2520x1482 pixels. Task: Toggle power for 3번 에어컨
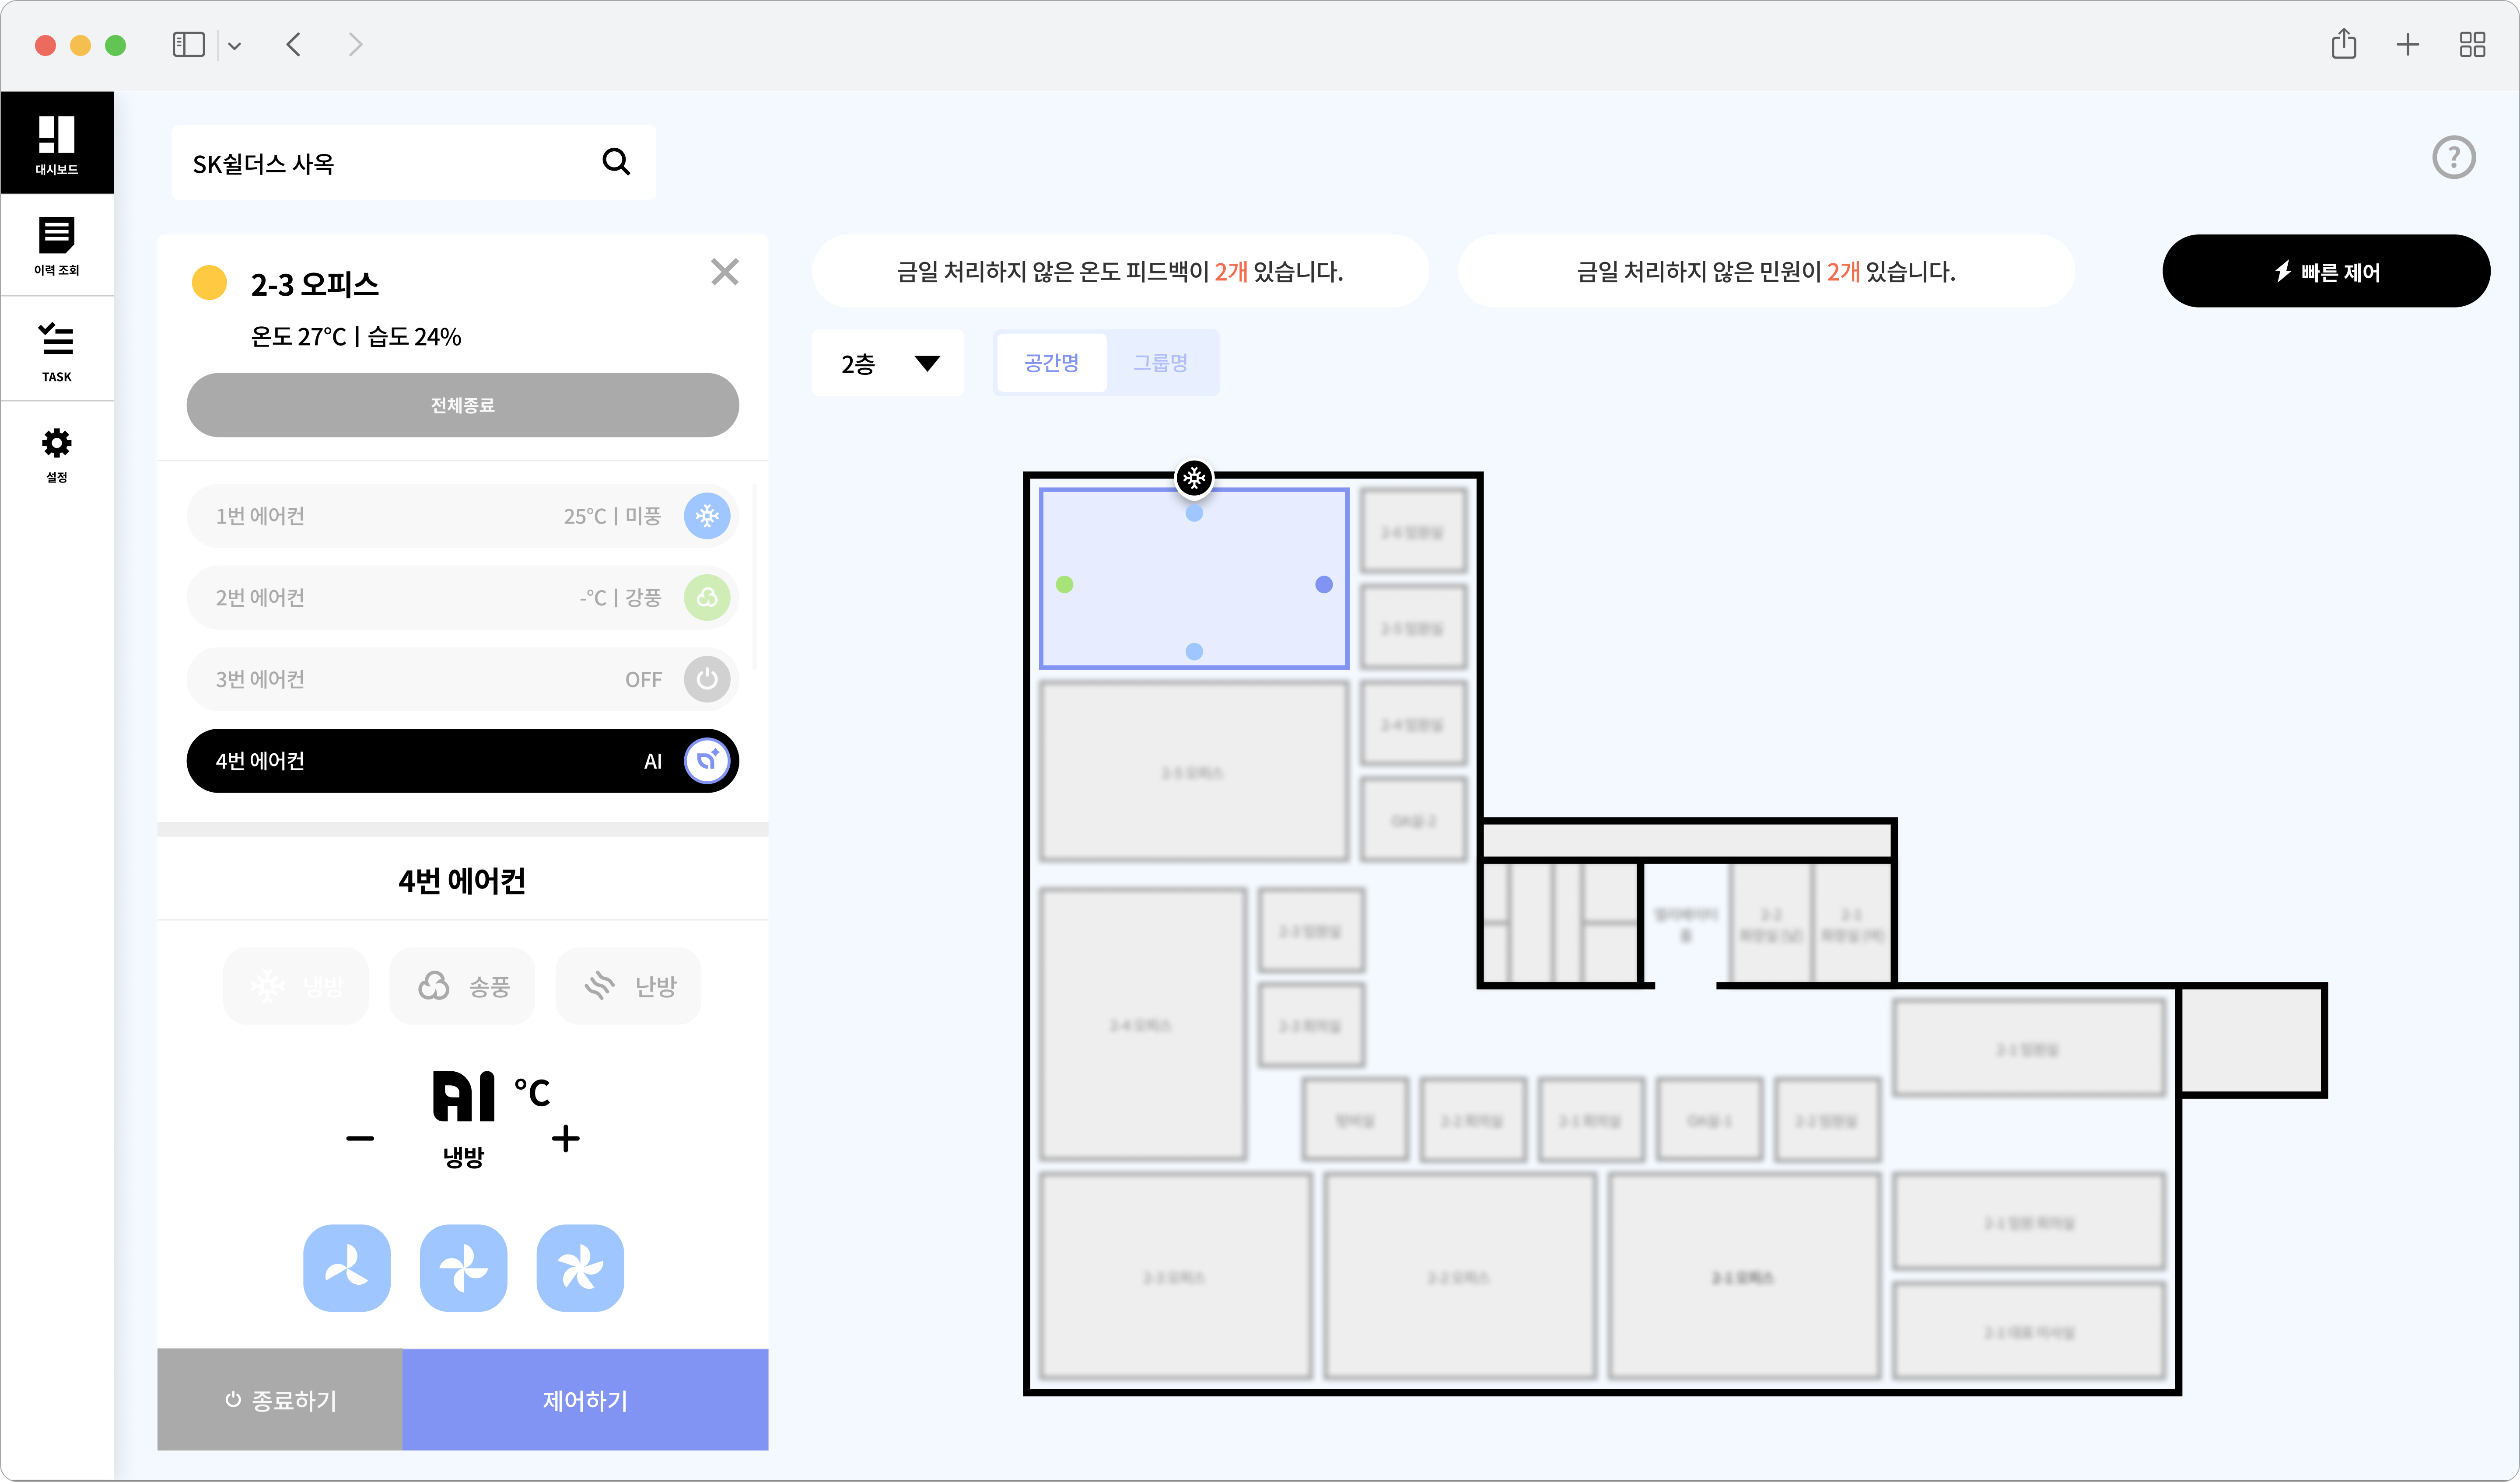(x=707, y=679)
